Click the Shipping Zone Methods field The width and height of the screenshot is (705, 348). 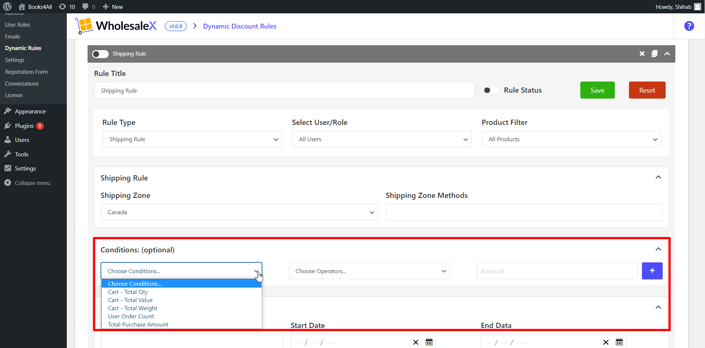(524, 212)
